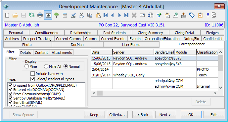Click the grey X delete icon
This screenshot has height=122, width=228.
click(x=134, y=15)
